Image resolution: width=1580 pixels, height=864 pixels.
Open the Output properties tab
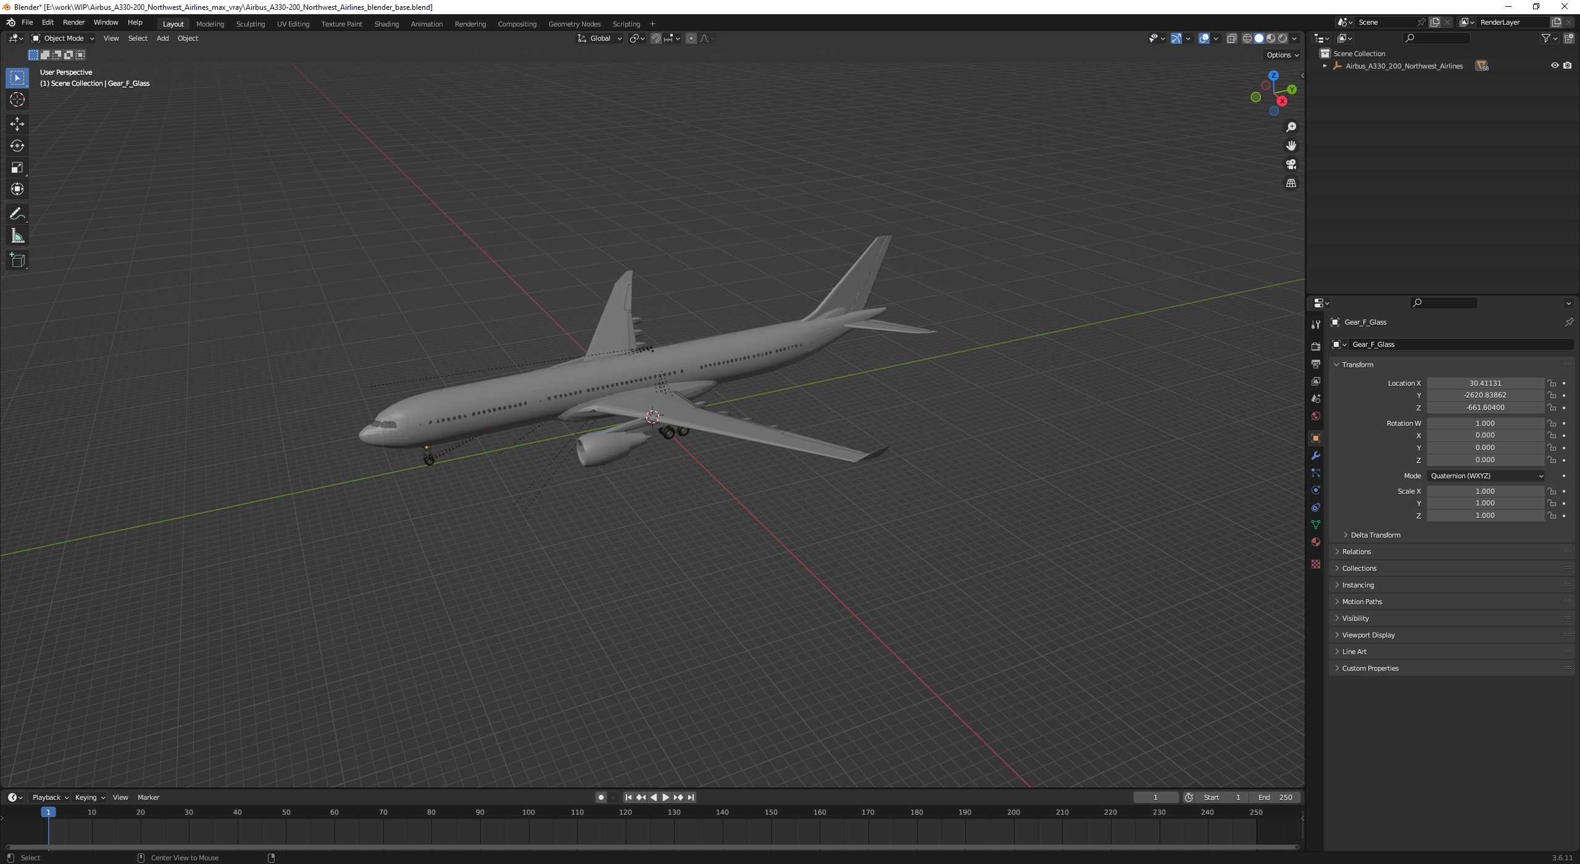pyautogui.click(x=1316, y=364)
